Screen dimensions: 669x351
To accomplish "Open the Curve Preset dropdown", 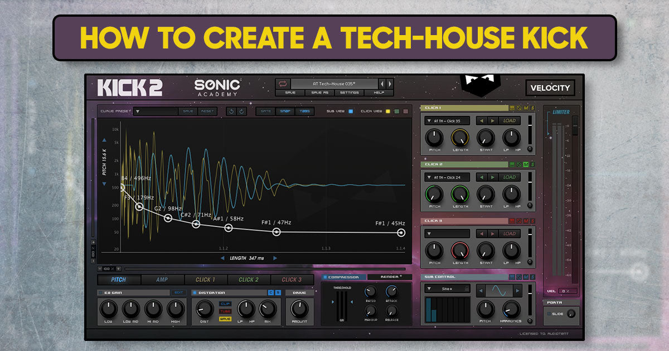I will [x=137, y=111].
